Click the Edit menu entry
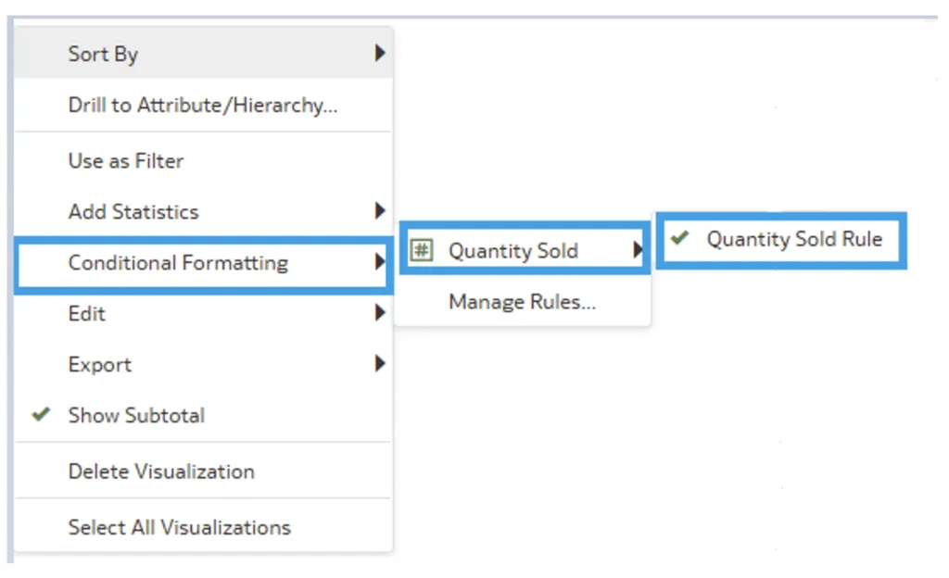 [x=87, y=313]
